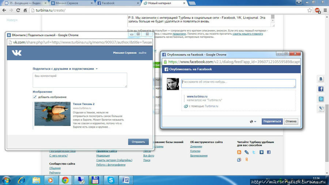This screenshot has width=329, height=185.
Task: Click 'Отмена' to cancel Facebook post
Action: (x=291, y=121)
